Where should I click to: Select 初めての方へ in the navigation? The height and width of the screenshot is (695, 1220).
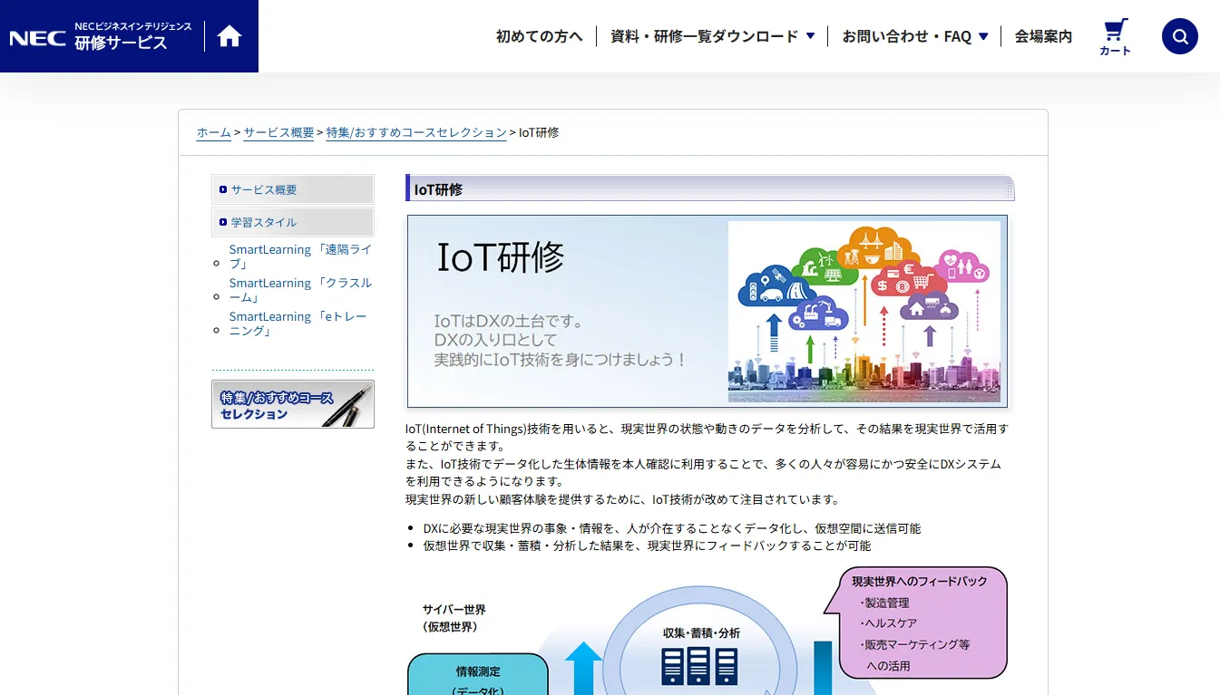point(539,36)
